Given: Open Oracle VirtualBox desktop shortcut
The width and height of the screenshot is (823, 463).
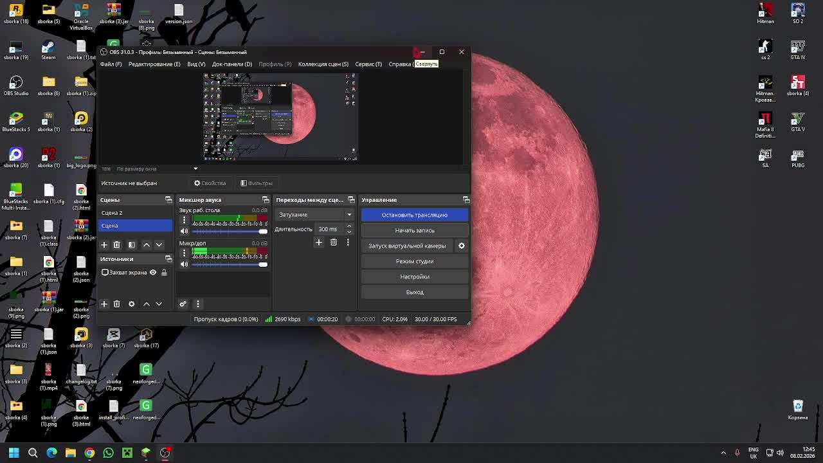Looking at the screenshot, I should click(81, 17).
